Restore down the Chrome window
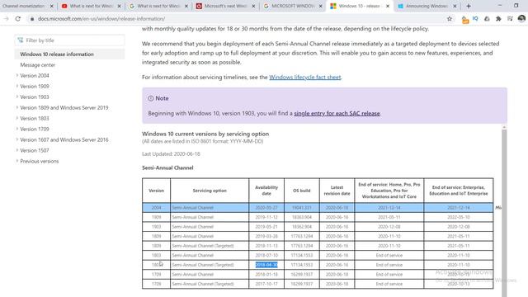This screenshot has height=297, width=528. tap(516, 6)
